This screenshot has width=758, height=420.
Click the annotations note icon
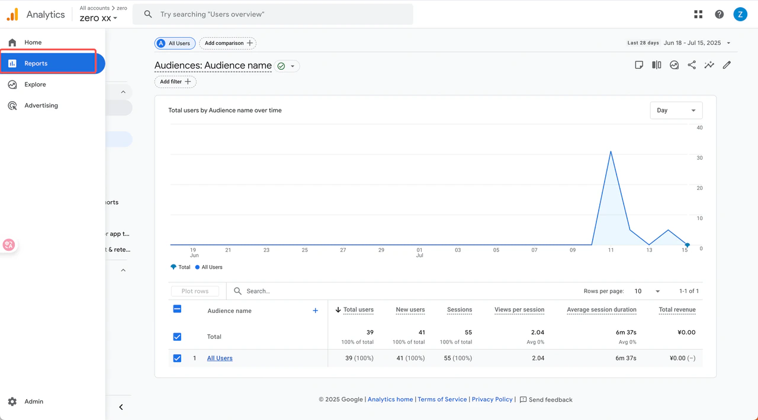639,65
